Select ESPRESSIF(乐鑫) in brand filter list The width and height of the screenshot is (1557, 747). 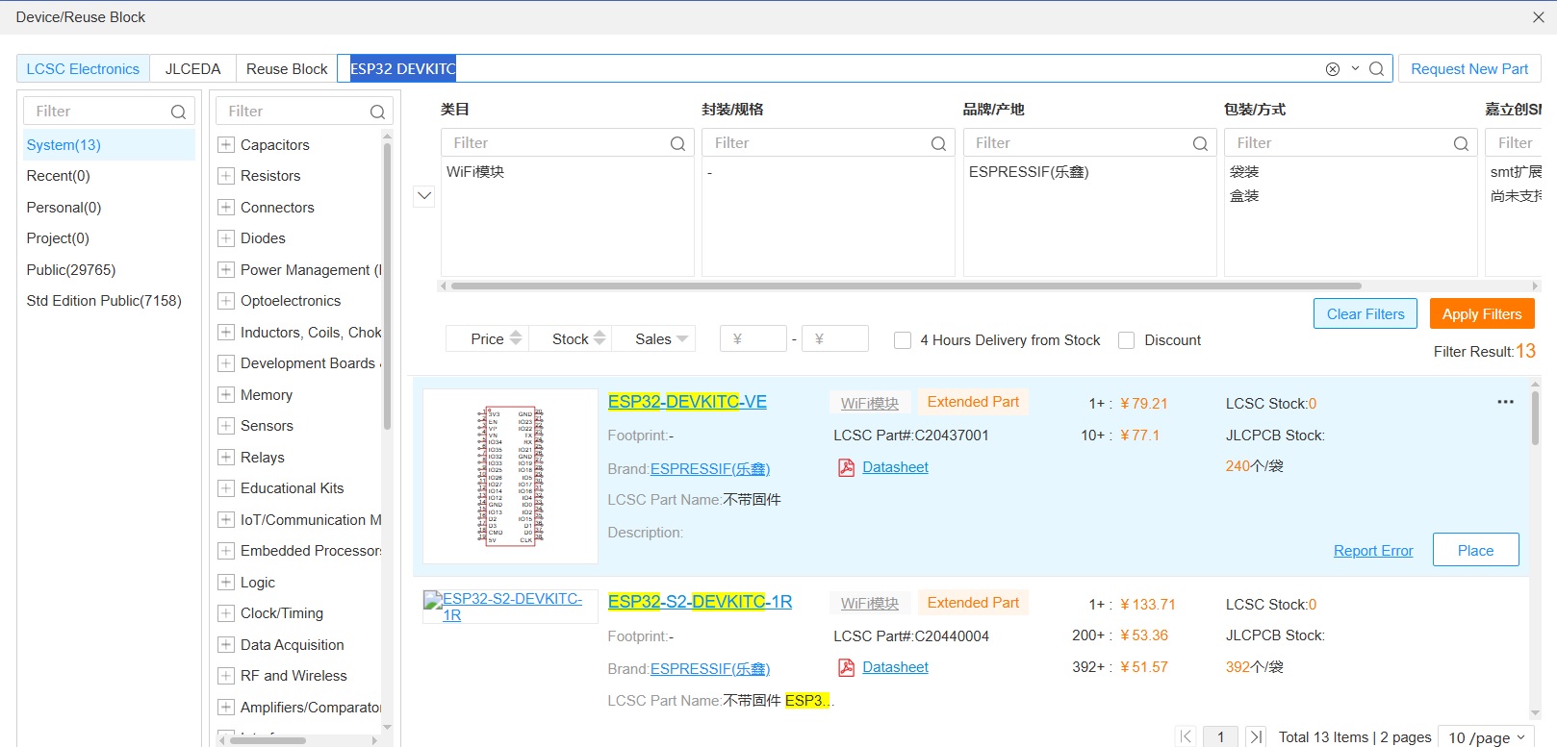[1029, 172]
